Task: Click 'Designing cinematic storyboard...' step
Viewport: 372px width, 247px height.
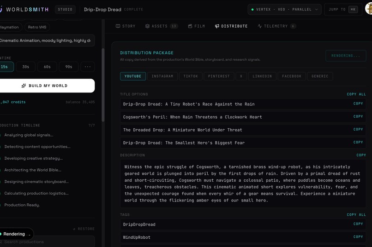Action: coord(36,182)
